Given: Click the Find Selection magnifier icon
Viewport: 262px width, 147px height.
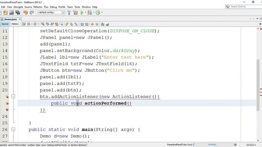Looking at the screenshot, I should tap(43, 24).
